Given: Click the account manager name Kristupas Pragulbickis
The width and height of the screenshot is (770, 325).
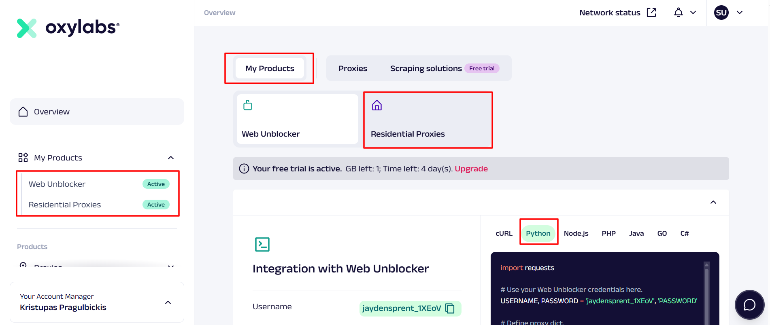Looking at the screenshot, I should [63, 307].
